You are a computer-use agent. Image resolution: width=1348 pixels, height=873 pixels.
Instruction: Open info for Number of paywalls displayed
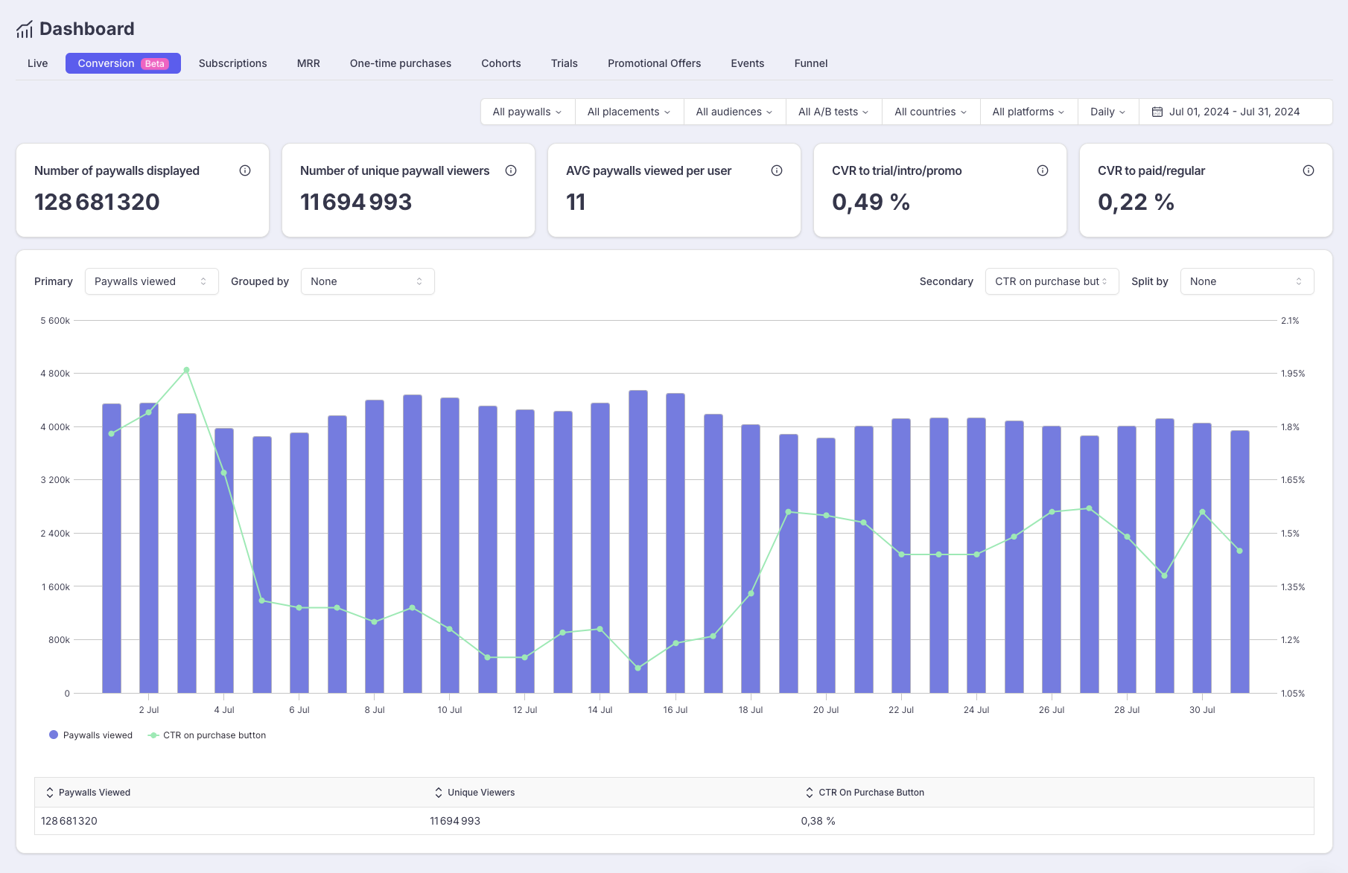coord(245,170)
